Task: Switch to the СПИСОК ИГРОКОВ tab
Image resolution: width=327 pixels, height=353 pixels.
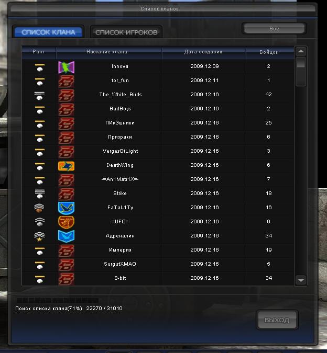Action: (126, 32)
